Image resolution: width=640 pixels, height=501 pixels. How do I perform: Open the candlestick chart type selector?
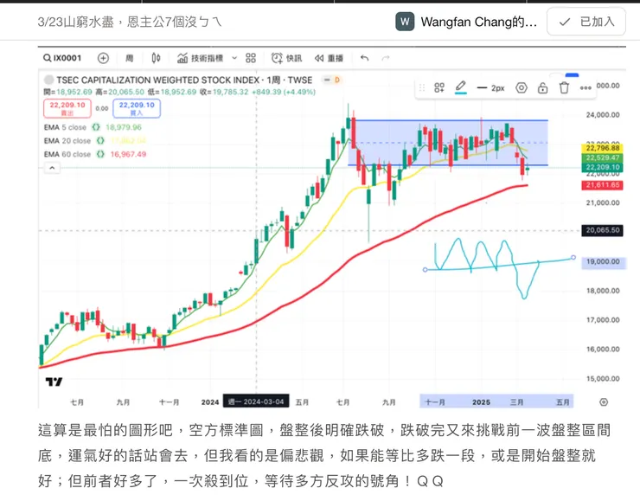(x=156, y=58)
